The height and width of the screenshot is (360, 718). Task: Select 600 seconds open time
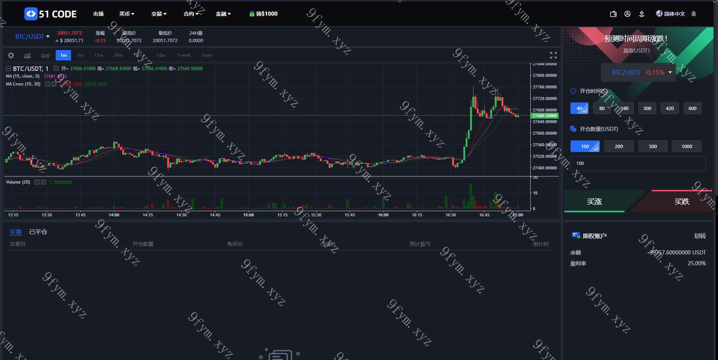pyautogui.click(x=693, y=108)
